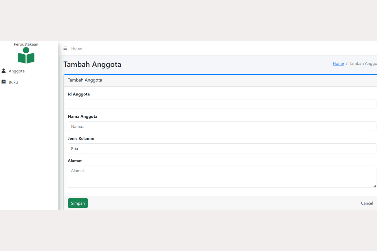377x251 pixels.
Task: Click the Cancel link
Action: pyautogui.click(x=367, y=203)
